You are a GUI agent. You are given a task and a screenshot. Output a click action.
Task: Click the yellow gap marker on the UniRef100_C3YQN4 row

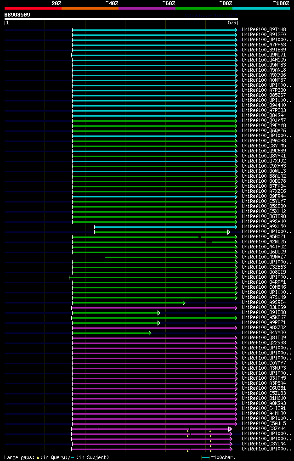tap(210, 446)
